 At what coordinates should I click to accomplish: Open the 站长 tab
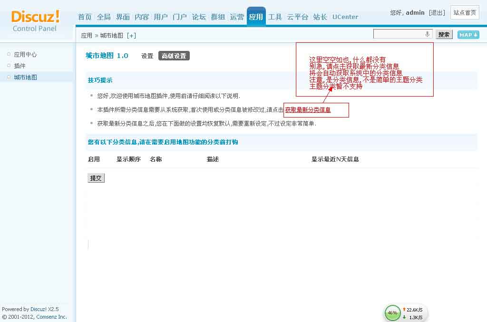320,17
